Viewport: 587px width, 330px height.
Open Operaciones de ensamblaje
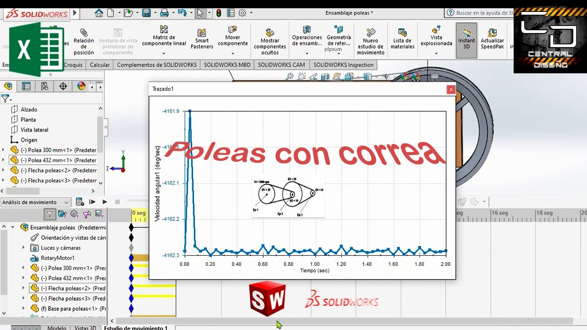pyautogui.click(x=307, y=36)
